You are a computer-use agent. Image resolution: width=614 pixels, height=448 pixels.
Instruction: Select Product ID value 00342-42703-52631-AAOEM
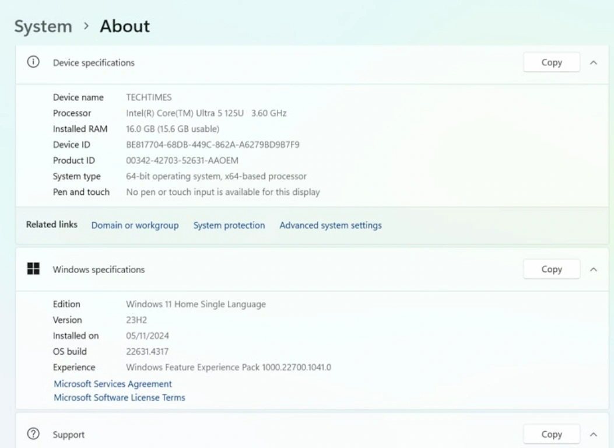tap(182, 160)
